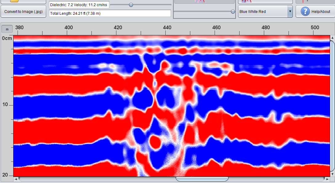Click the horizontal scrollbar thumb
Image resolution: width=335 pixels, height=183 pixels.
click(x=202, y=179)
